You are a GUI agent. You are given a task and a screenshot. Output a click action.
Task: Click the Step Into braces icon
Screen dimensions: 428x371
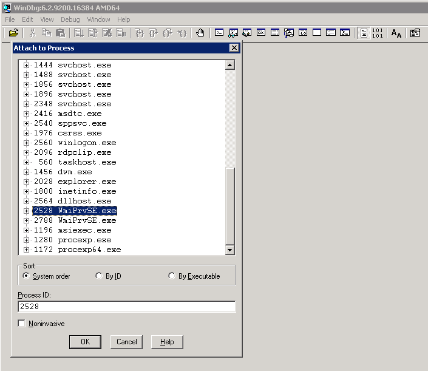140,33
